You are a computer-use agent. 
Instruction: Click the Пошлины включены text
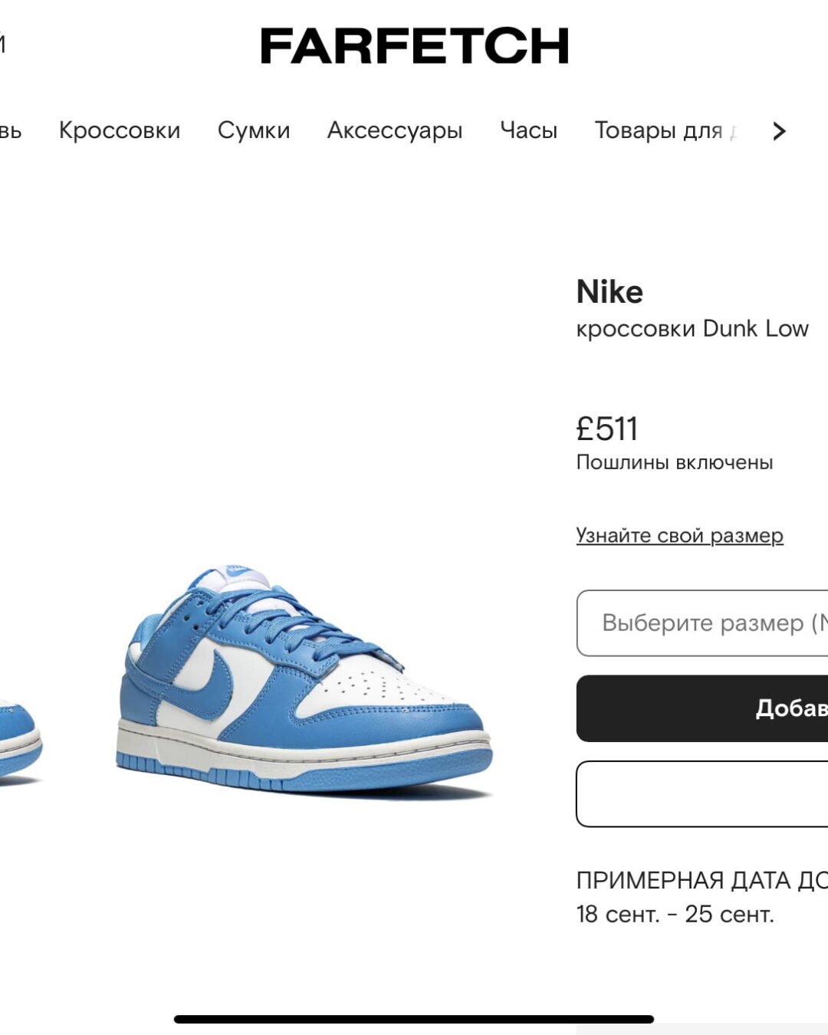coord(675,462)
